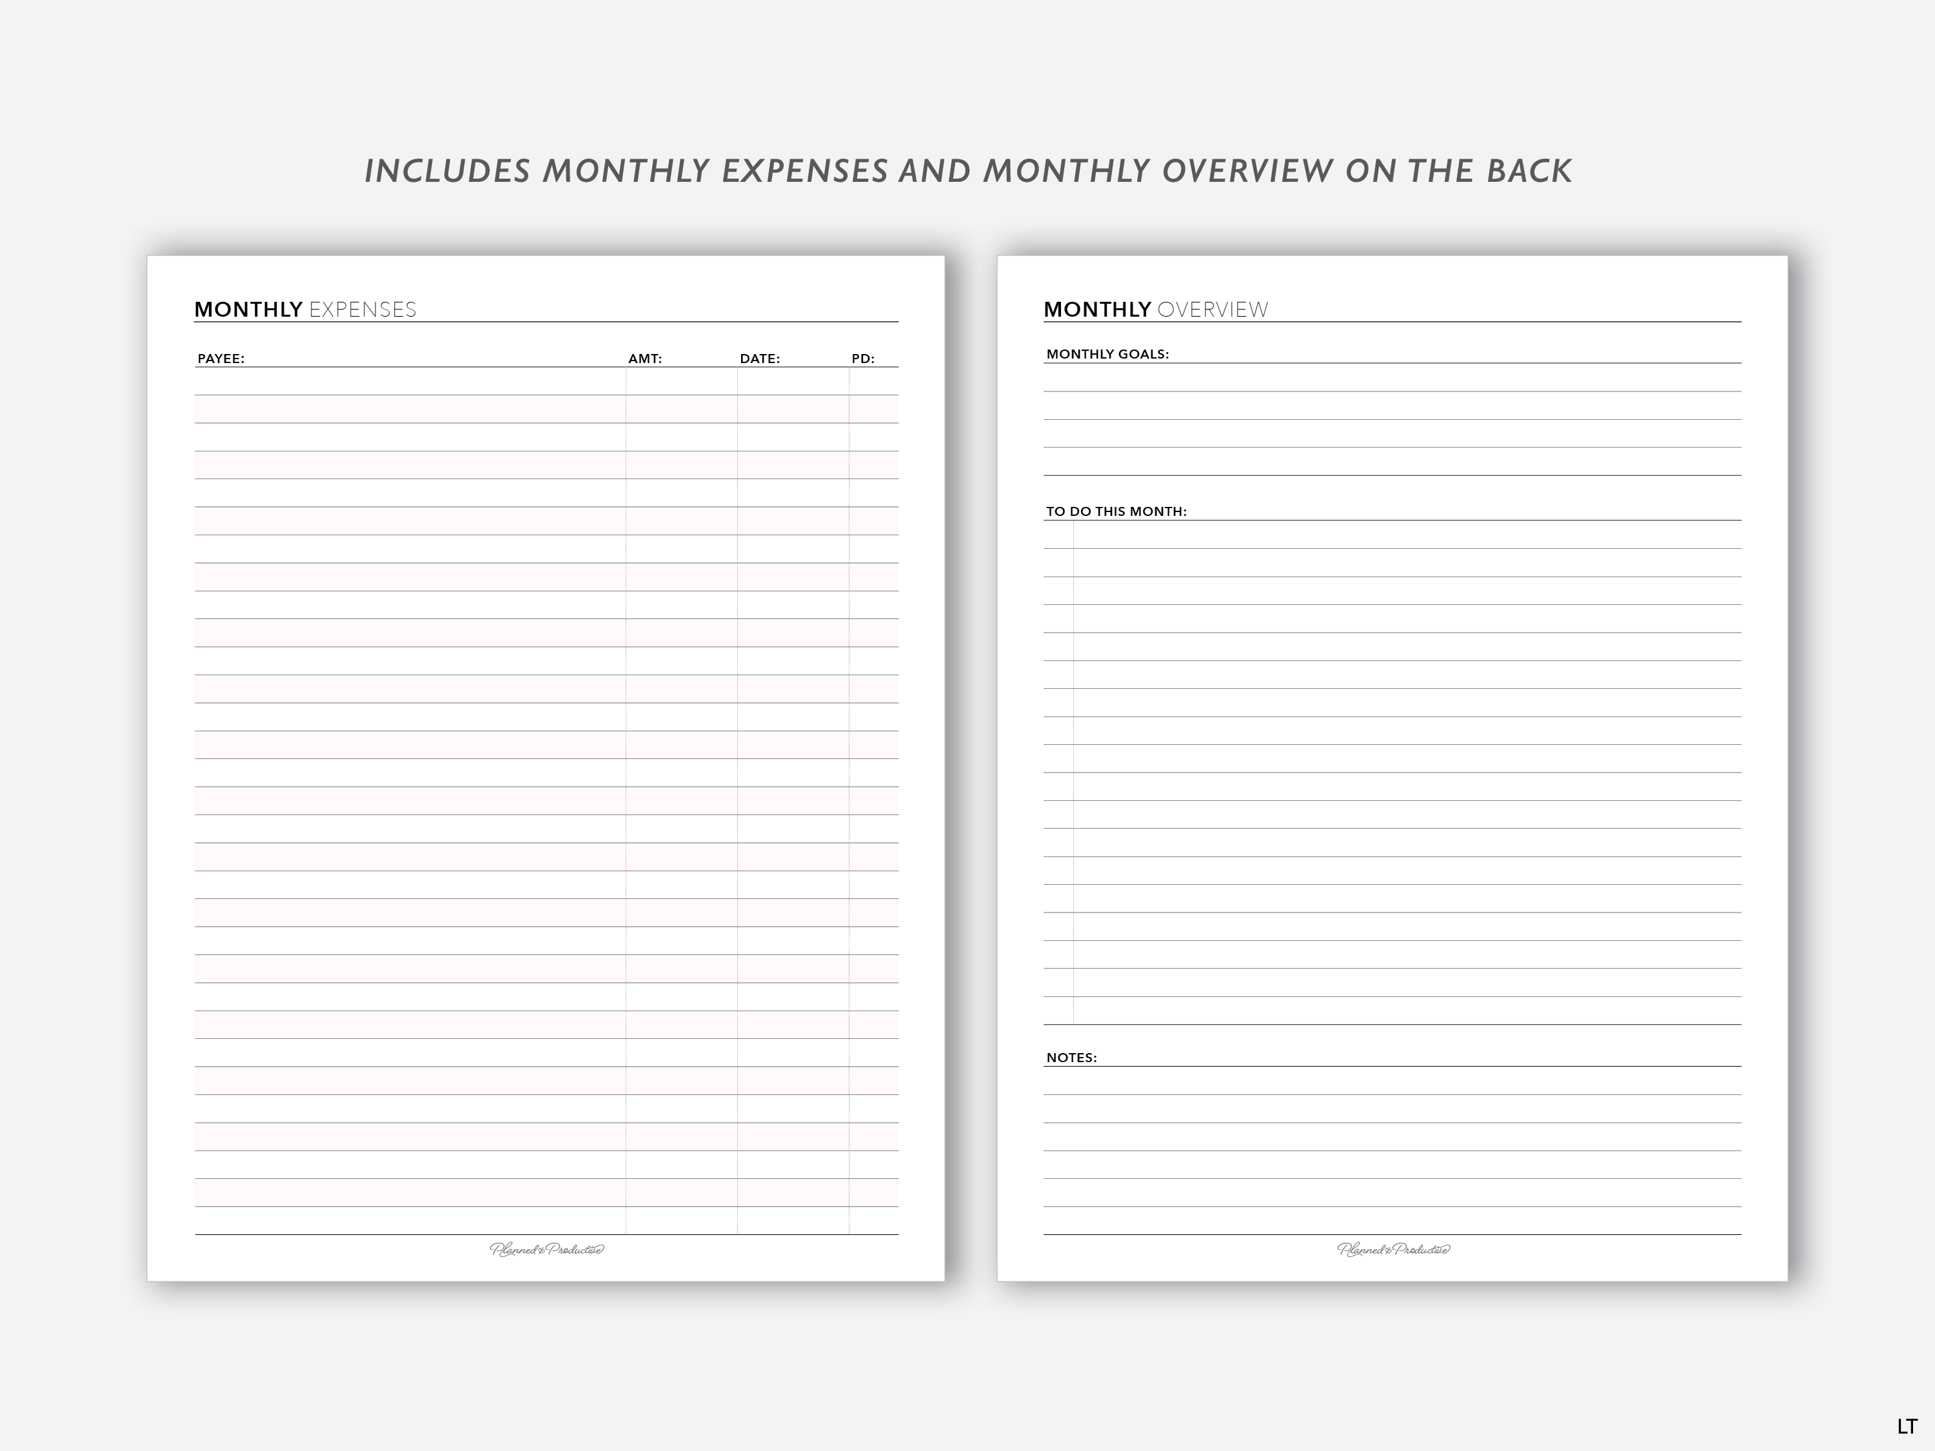
Task: Click the DATE column header
Action: tap(759, 359)
